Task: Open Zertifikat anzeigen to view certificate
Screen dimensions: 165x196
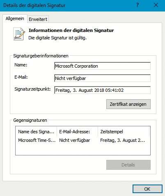Action: [128, 104]
